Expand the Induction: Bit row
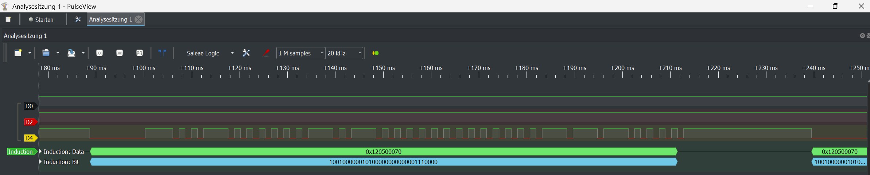 click(40, 162)
